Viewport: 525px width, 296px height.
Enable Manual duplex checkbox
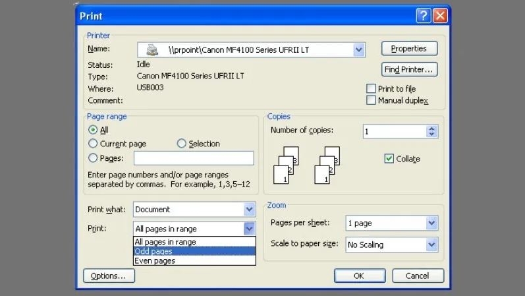click(x=371, y=100)
